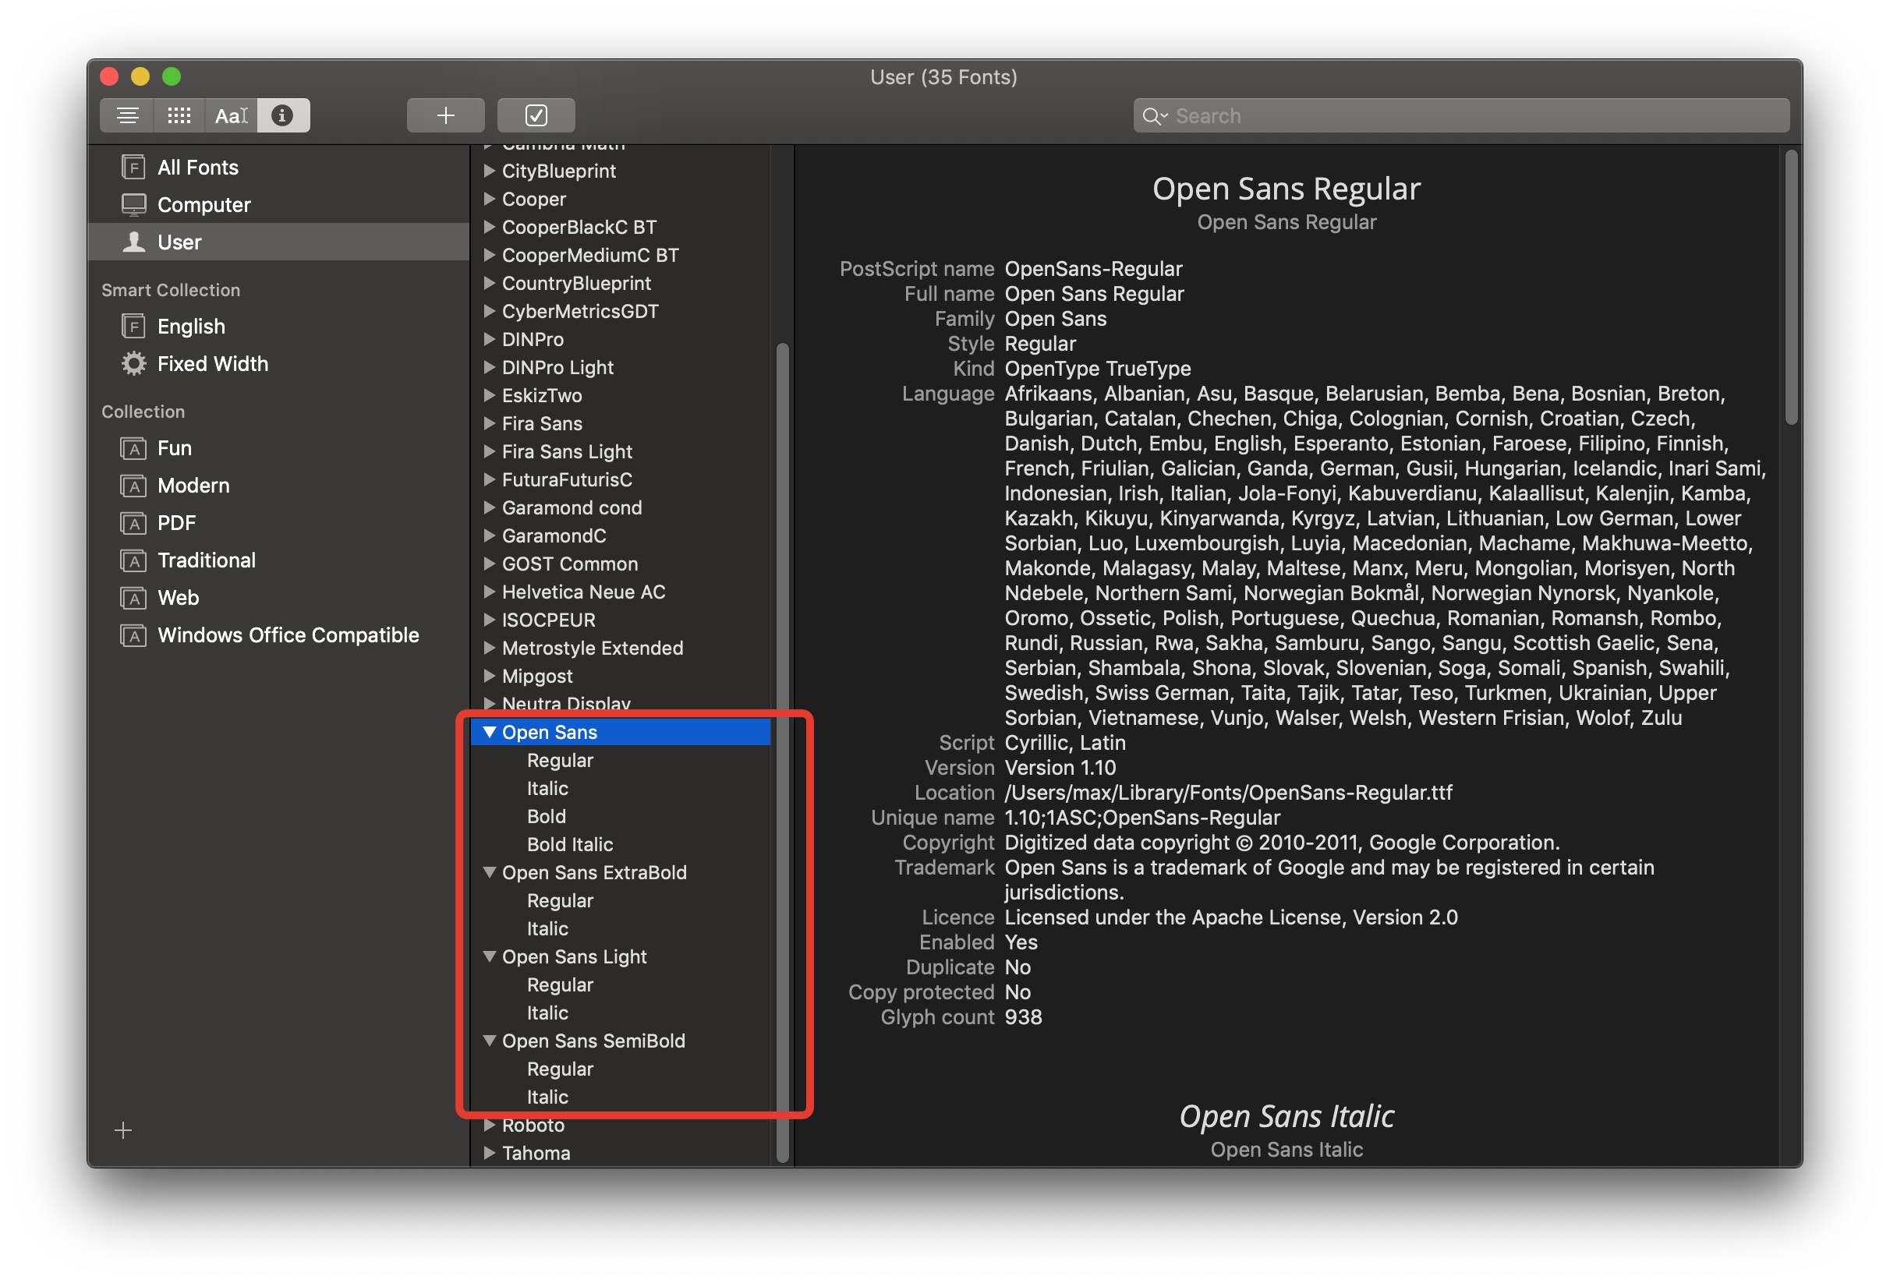
Task: Expand the Roboto font family
Action: click(490, 1126)
